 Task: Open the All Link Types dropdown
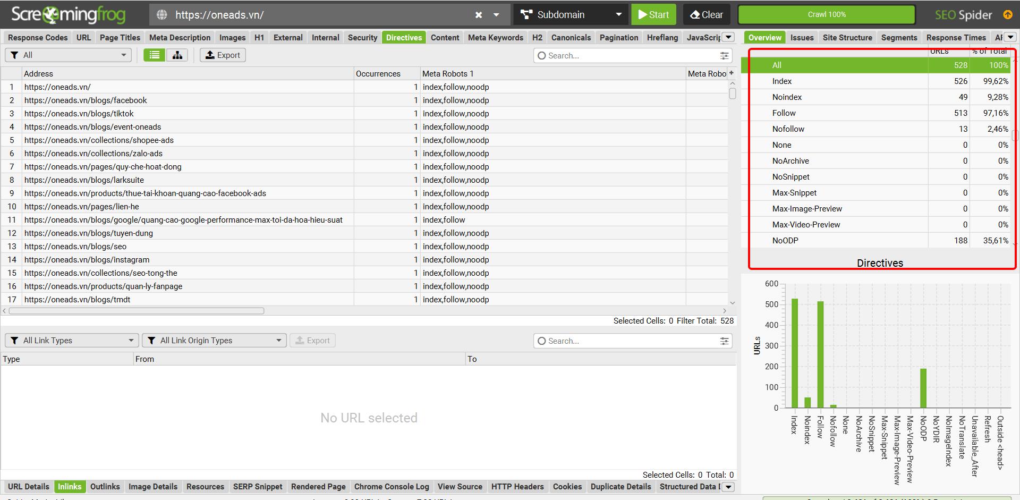click(x=72, y=340)
